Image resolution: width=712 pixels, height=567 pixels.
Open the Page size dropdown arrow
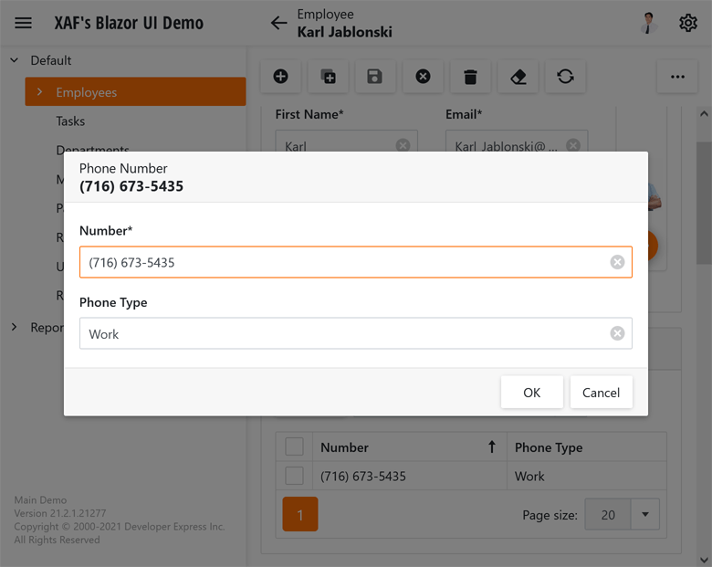click(644, 515)
